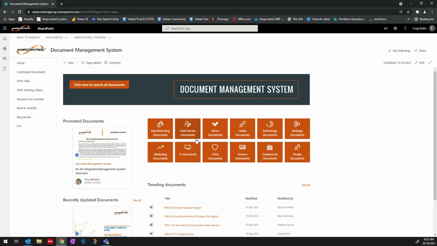Click the globe My sites icon
437x246 pixels.
(x=5, y=49)
